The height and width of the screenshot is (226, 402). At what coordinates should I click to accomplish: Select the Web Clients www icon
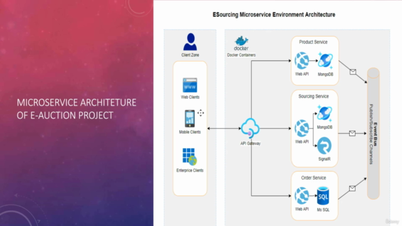point(190,85)
